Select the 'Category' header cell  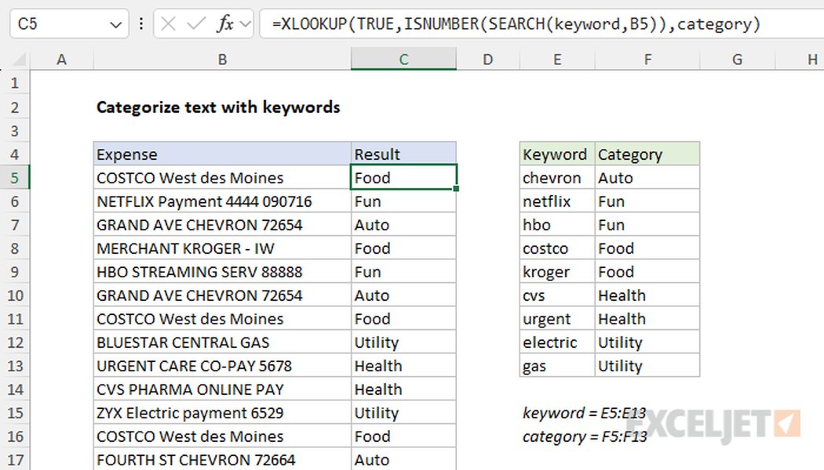(647, 154)
